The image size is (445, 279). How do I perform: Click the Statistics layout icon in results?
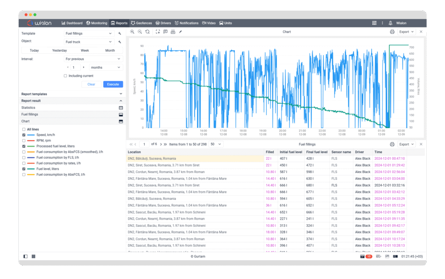tap(121, 108)
